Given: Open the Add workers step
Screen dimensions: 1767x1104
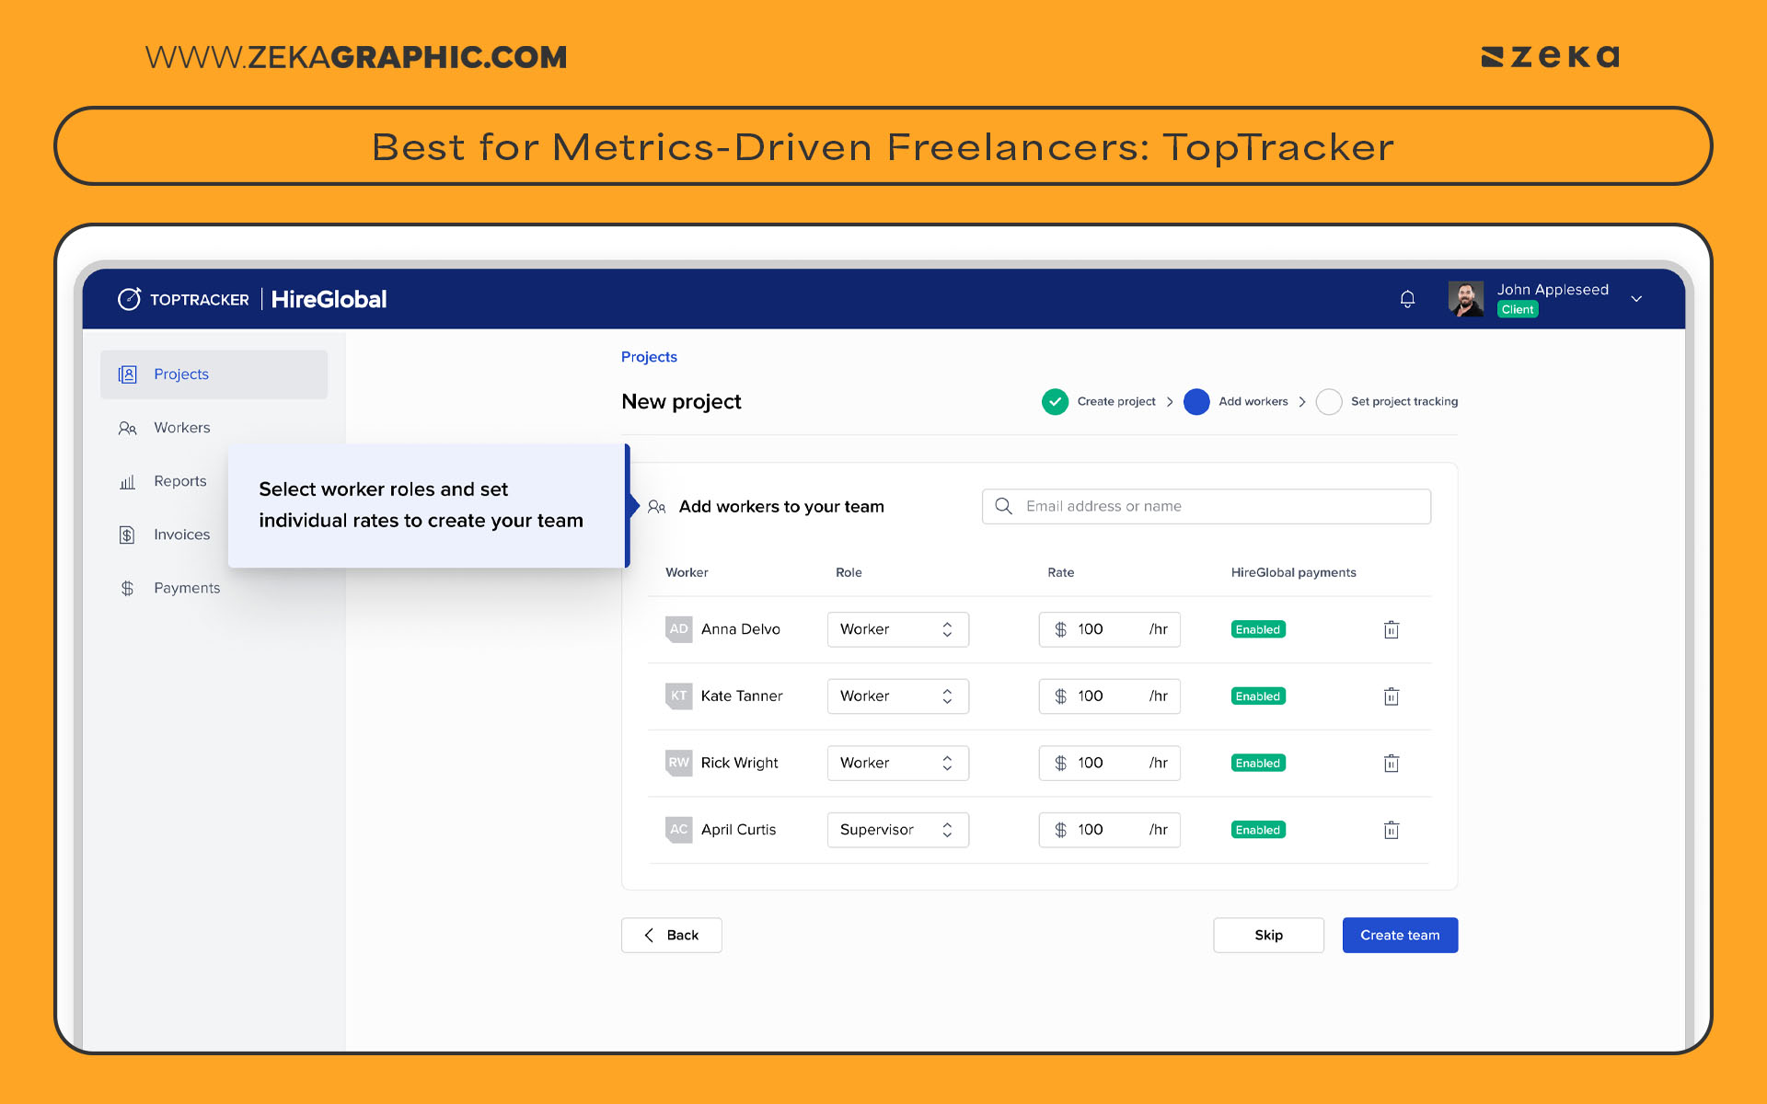Looking at the screenshot, I should [1253, 401].
